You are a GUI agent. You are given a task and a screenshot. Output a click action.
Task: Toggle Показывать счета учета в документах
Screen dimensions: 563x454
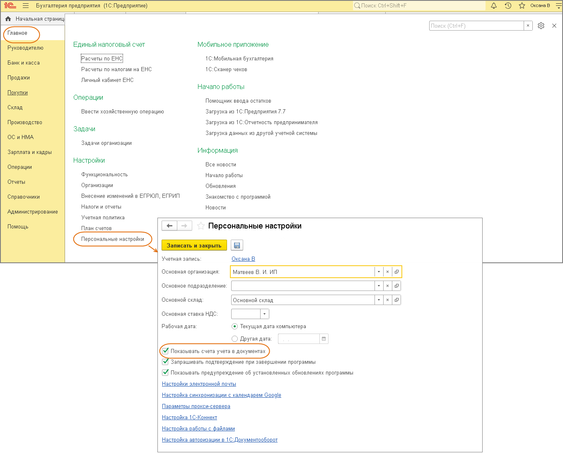point(166,351)
